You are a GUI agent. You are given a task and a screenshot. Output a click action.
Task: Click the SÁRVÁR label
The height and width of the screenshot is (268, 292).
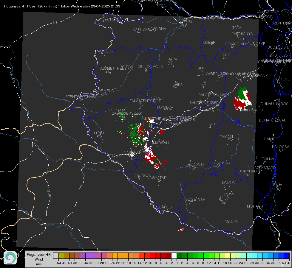127,66
